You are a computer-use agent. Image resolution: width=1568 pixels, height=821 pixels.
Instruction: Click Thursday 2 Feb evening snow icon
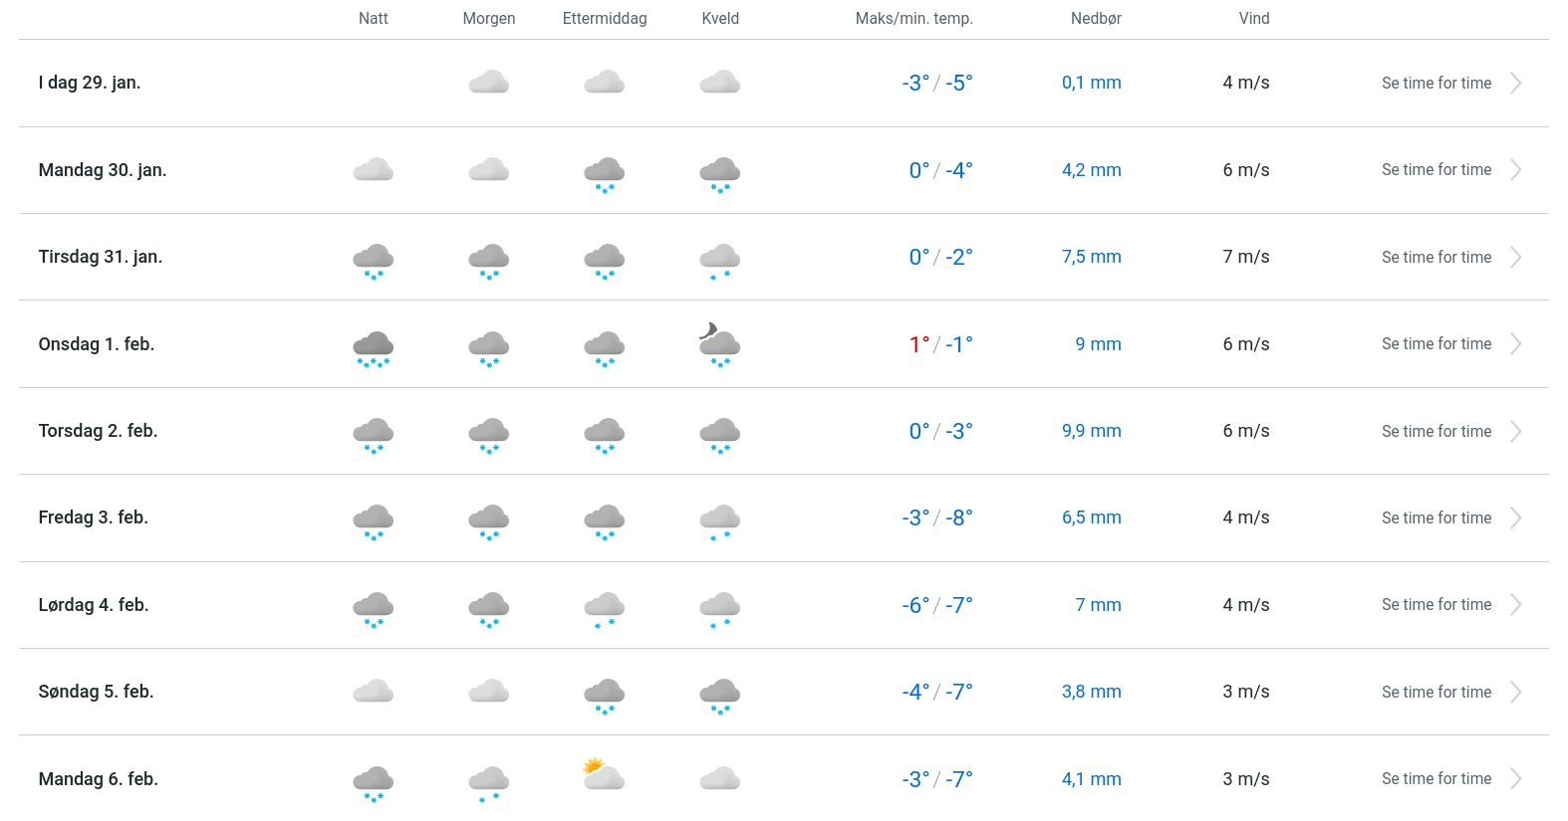coord(719,434)
